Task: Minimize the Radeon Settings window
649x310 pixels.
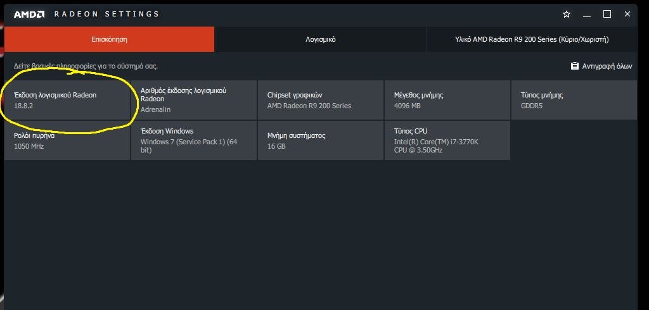Action: tap(586, 15)
